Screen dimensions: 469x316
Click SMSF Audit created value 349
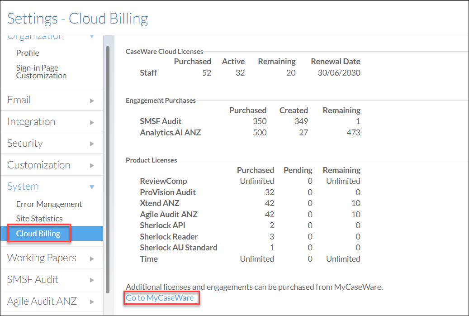[x=301, y=121]
